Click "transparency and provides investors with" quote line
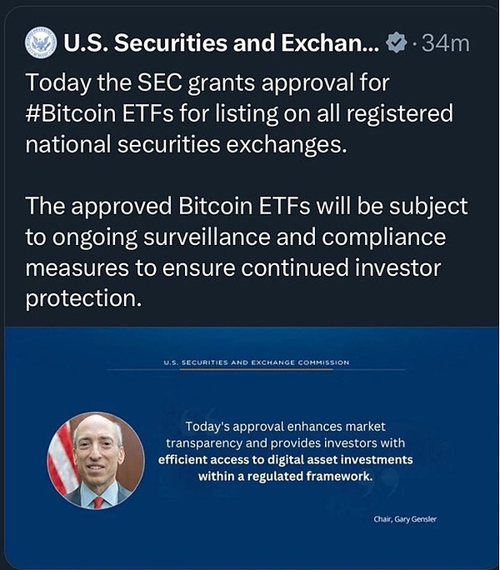This screenshot has height=570, width=500. (285, 442)
